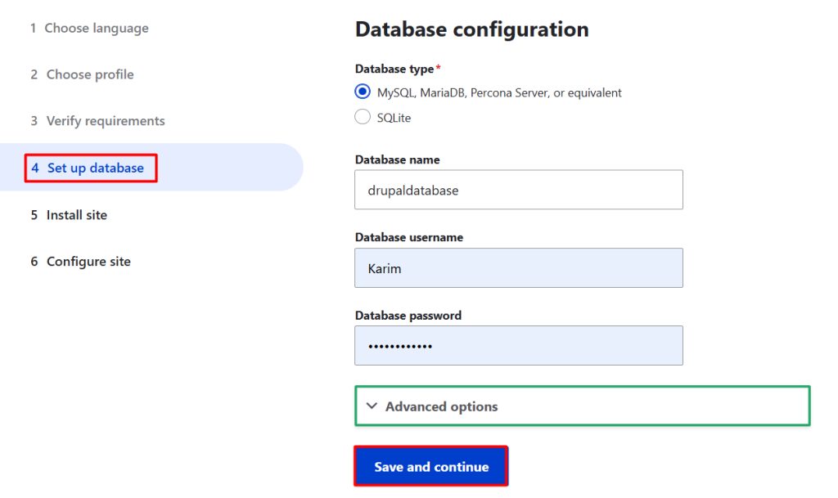
Task: Select the SQLite database type
Action: [363, 117]
